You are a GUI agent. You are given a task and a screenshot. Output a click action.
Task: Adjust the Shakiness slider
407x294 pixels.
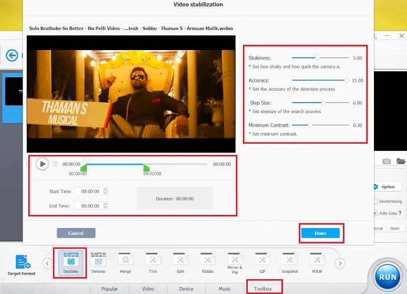pyautogui.click(x=317, y=58)
